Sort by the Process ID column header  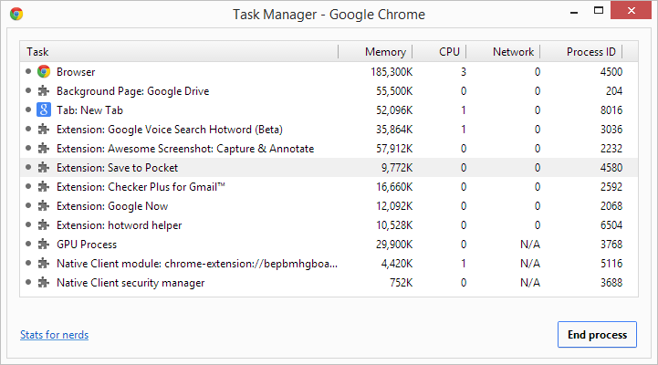pyautogui.click(x=581, y=52)
